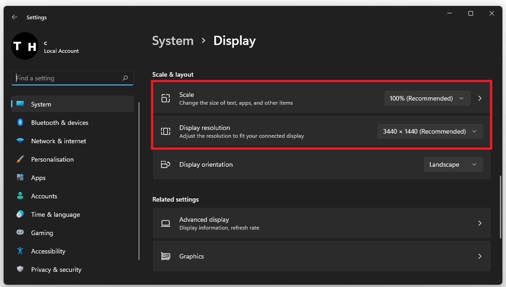Click the Bluetooth & devices icon
Screen dimensions: 506x287
point(20,123)
